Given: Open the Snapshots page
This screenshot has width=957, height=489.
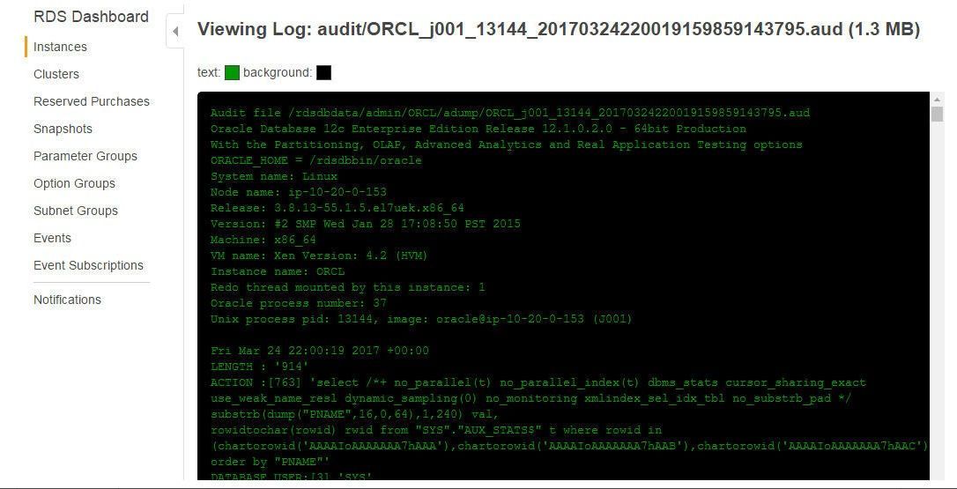Looking at the screenshot, I should pos(63,129).
